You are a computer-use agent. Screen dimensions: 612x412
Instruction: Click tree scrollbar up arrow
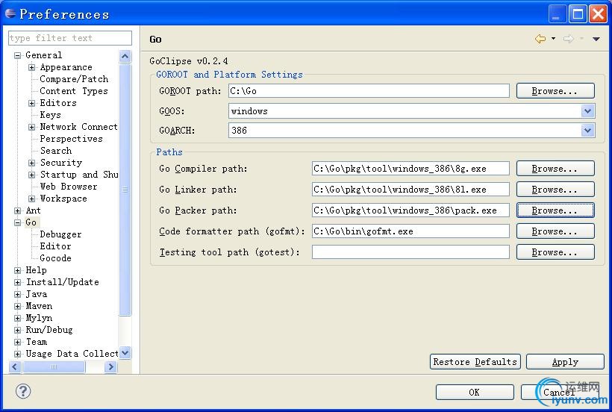pyautogui.click(x=125, y=57)
